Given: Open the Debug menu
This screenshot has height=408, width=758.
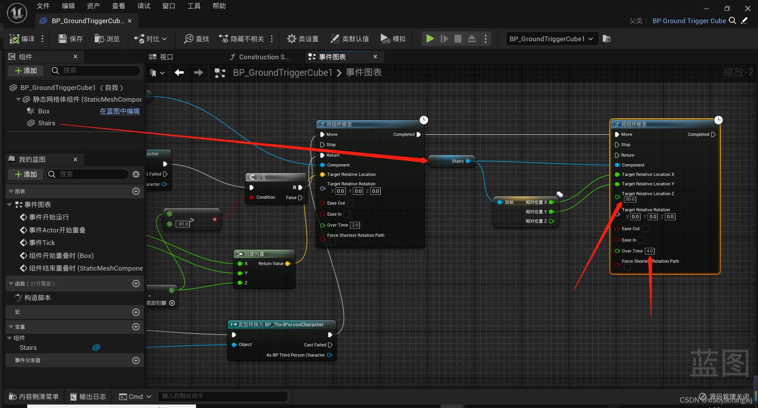Looking at the screenshot, I should point(144,6).
